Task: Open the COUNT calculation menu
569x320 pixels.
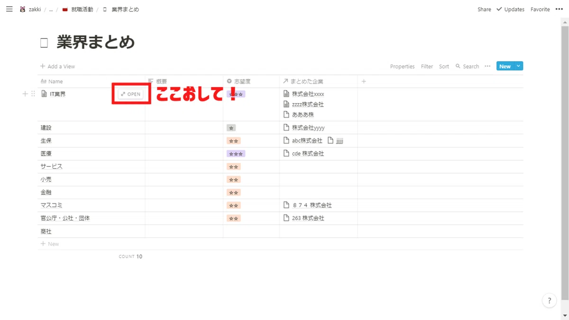Action: (x=130, y=256)
